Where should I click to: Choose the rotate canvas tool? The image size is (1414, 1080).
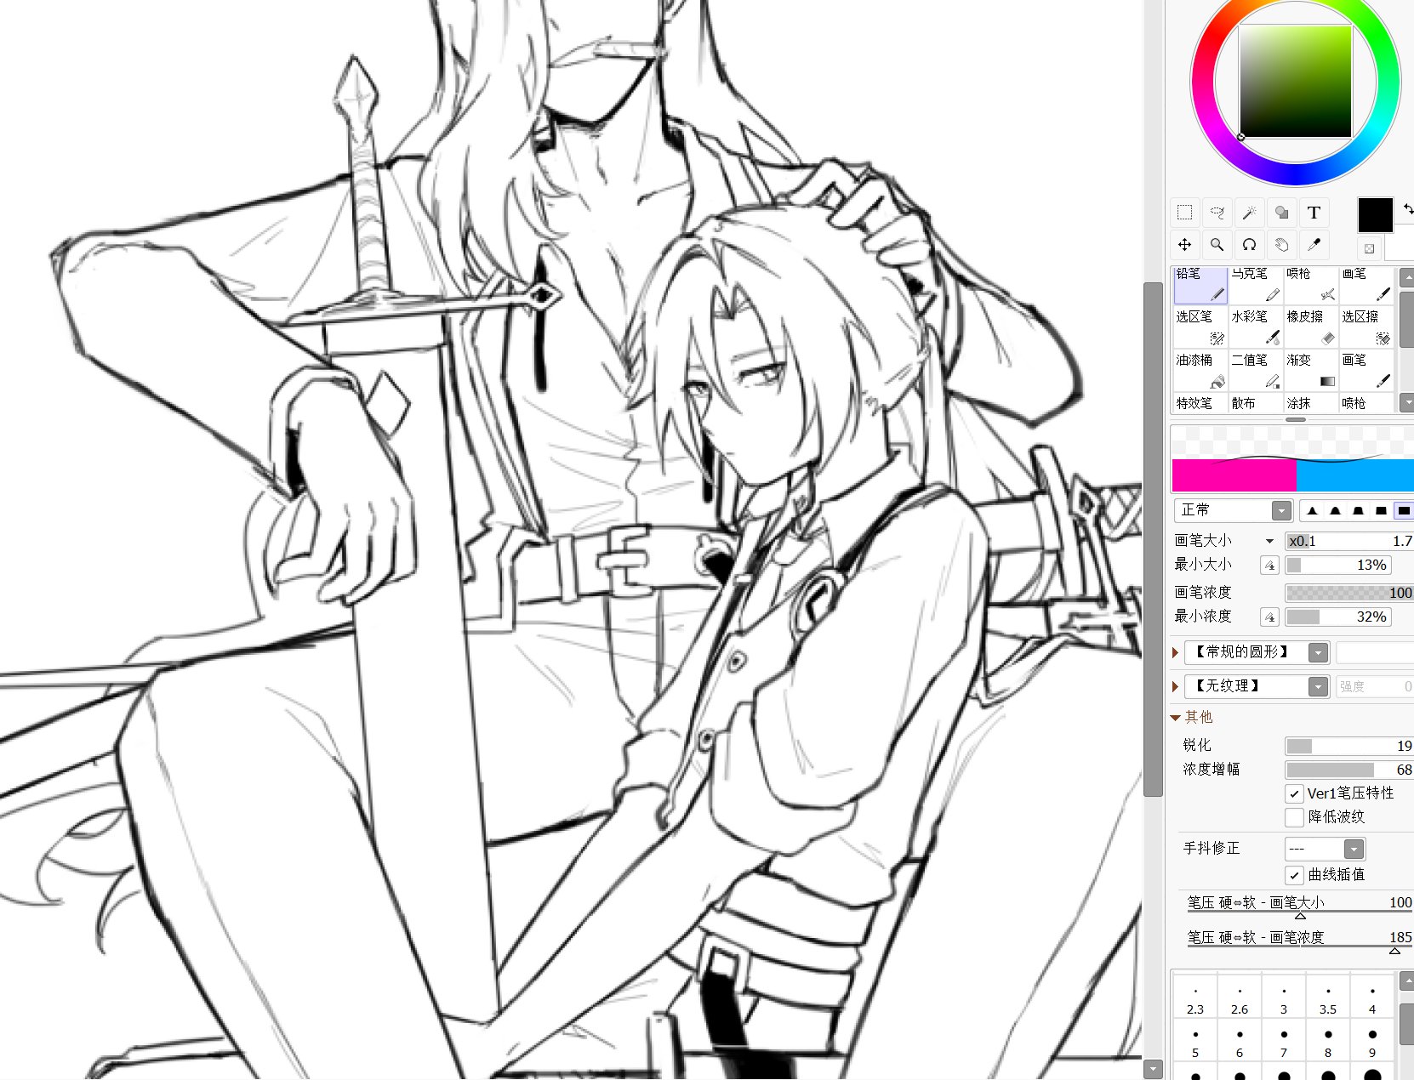1249,245
